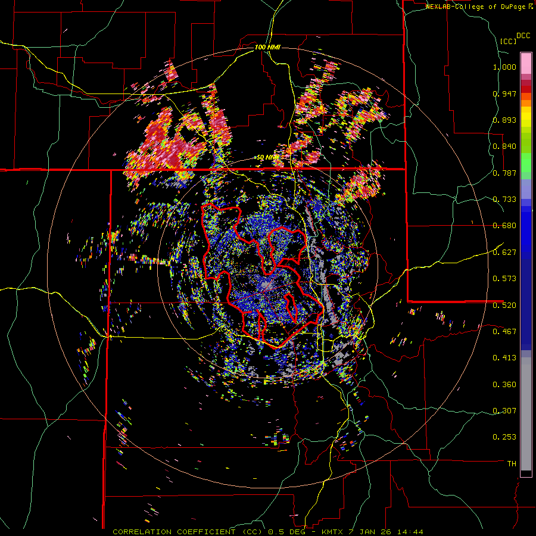Click the yellow segment of the color bar

(x=526, y=117)
